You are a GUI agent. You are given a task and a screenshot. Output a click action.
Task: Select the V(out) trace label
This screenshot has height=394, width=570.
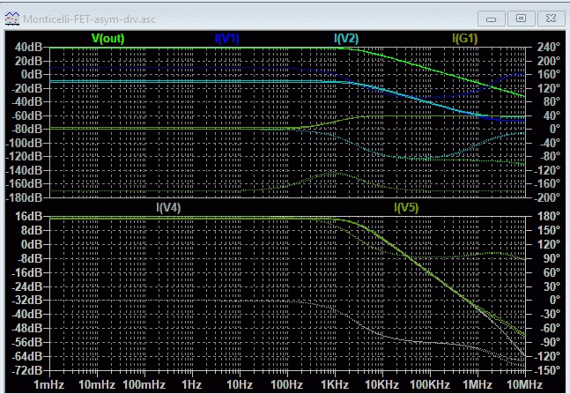click(x=108, y=39)
